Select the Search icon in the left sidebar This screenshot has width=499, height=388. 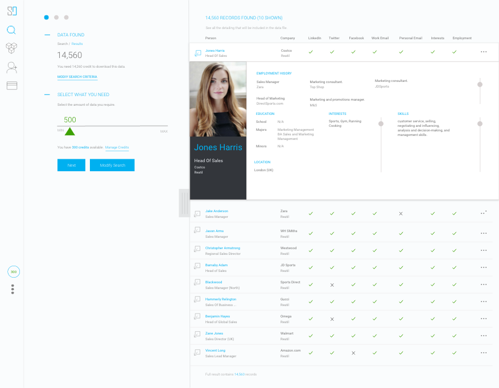coord(11,30)
